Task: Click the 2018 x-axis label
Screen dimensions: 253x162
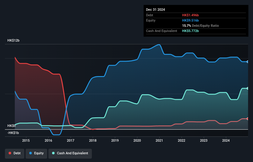Action: click(x=93, y=140)
